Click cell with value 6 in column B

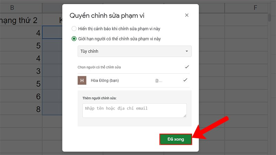tap(21, 96)
